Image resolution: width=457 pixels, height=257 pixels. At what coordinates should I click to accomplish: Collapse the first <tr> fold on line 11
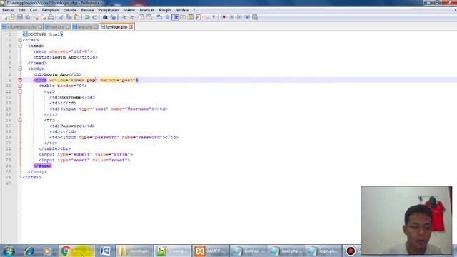tap(20, 91)
